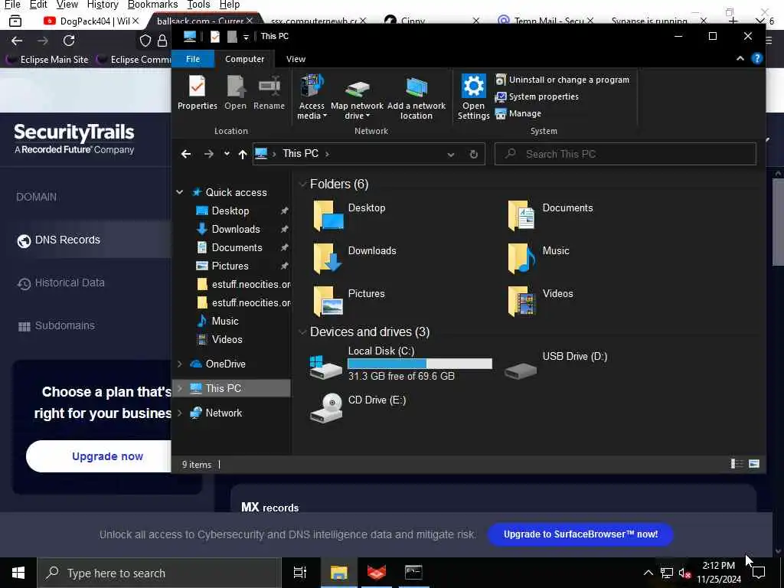The height and width of the screenshot is (588, 784).
Task: Click Manage in the System group
Action: tap(518, 113)
